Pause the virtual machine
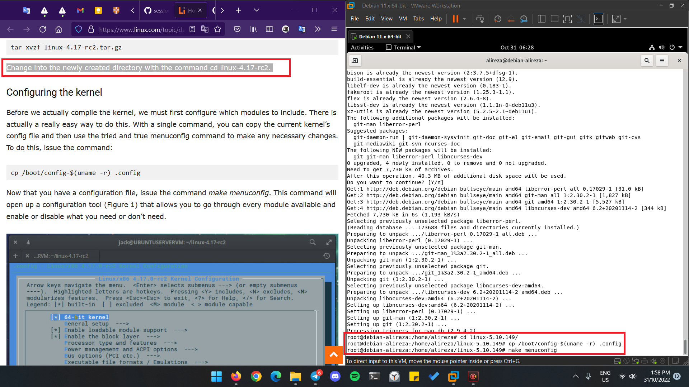The height and width of the screenshot is (387, 689). [455, 19]
